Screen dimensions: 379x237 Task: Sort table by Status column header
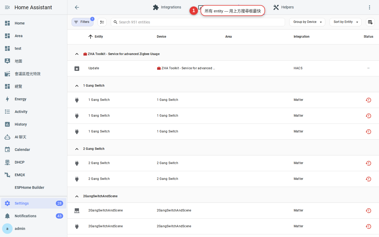tap(368, 37)
